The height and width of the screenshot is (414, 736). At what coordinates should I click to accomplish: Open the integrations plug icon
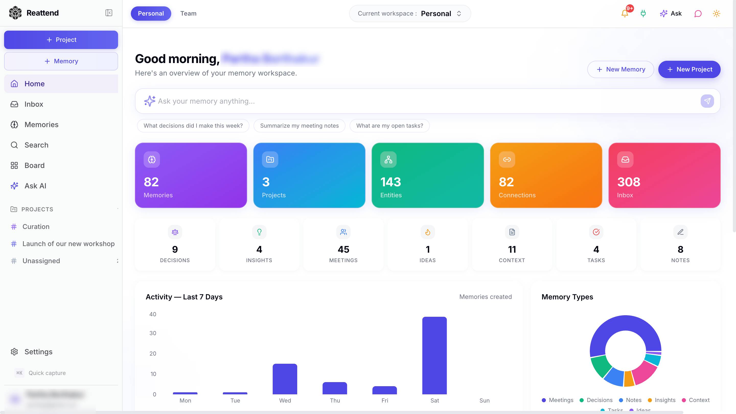(x=643, y=14)
